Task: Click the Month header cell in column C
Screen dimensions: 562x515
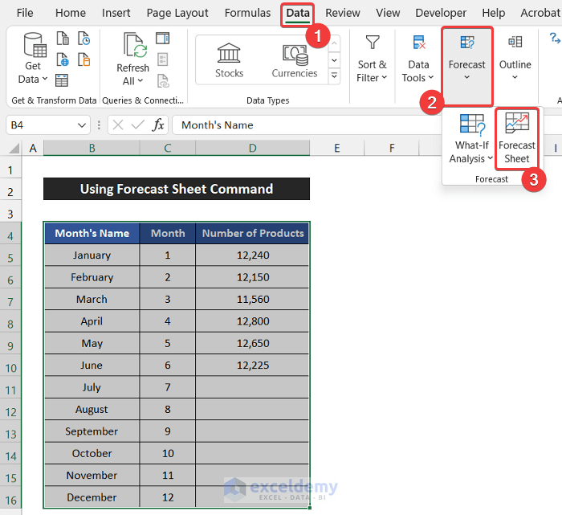Action: coord(167,233)
